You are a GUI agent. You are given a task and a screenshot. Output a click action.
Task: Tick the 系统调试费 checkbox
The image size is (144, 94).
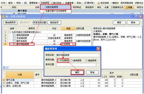click(x=14, y=38)
